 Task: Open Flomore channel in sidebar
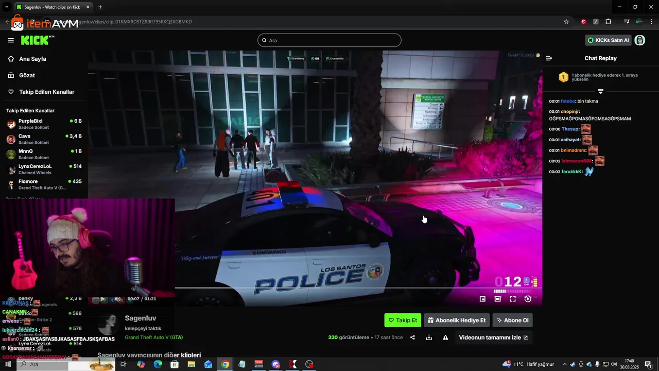[44, 184]
